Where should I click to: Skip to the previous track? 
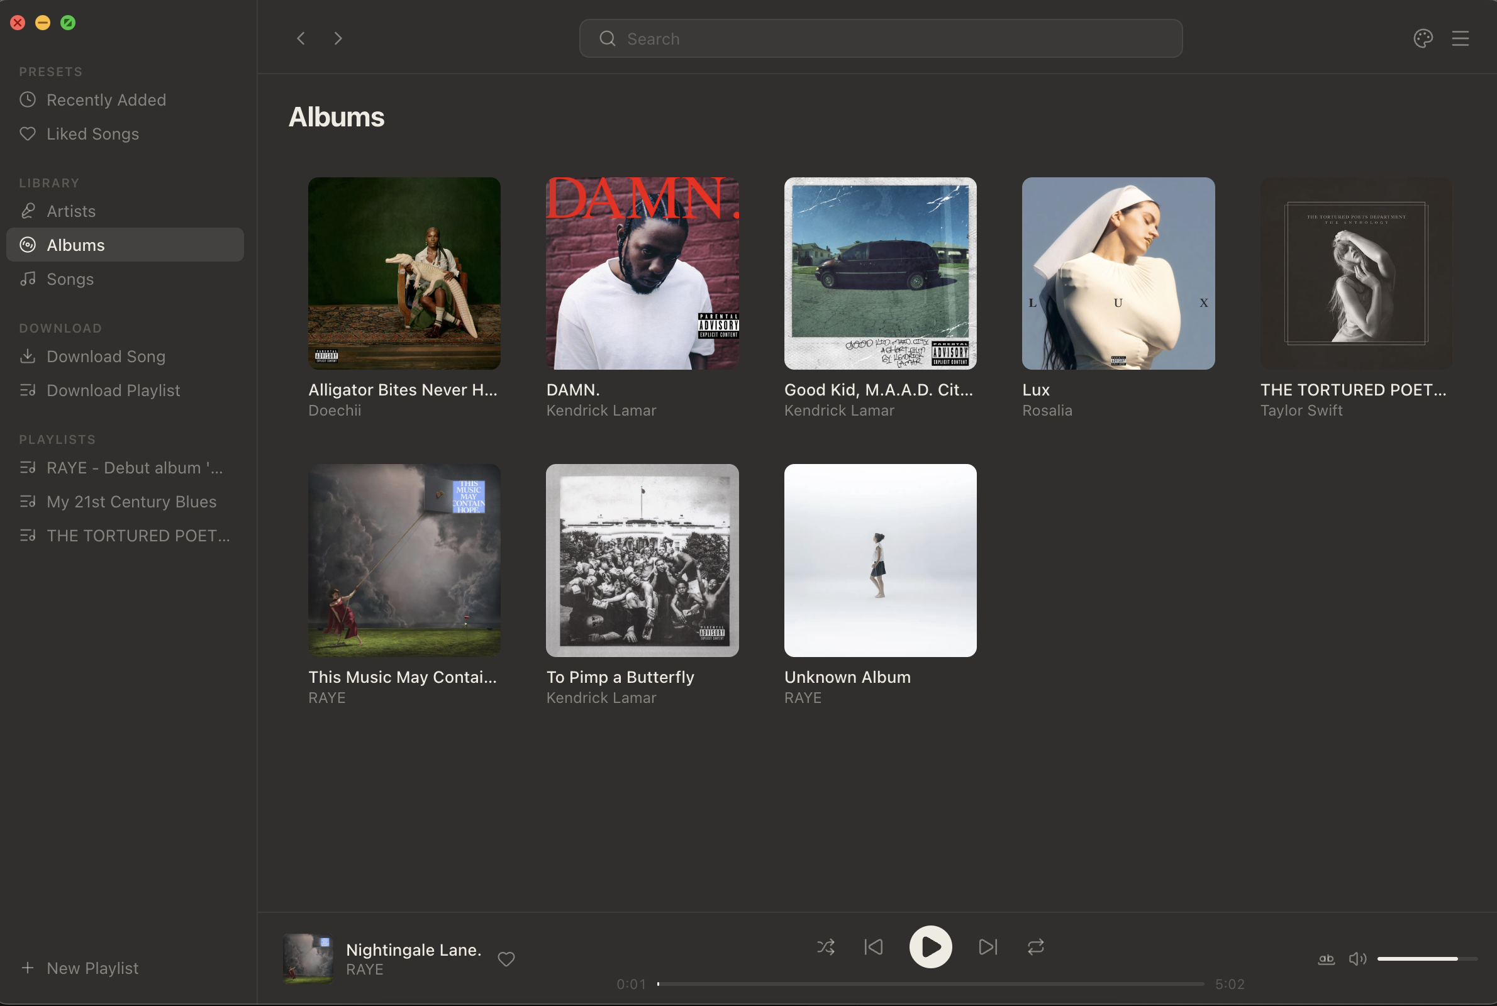coord(872,946)
